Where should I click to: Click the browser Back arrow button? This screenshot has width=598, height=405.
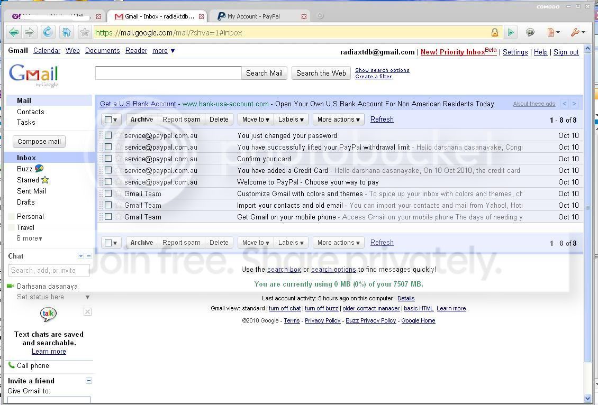(14, 32)
